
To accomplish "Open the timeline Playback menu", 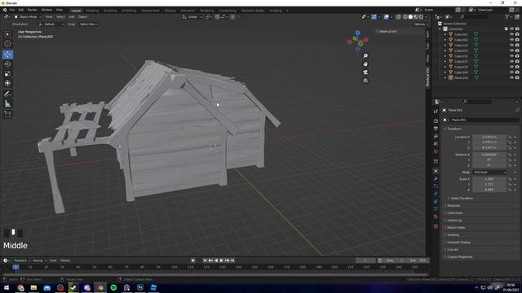I will 22,260.
